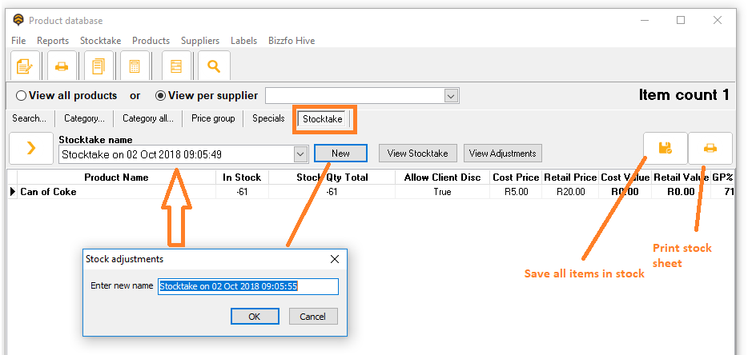748x355 pixels.
Task: Click the save all stock items icon
Action: coord(665,148)
